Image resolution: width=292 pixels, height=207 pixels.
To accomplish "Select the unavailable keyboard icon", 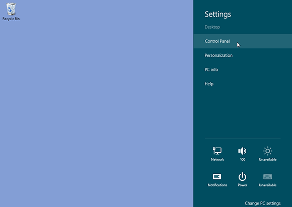I will click(268, 176).
